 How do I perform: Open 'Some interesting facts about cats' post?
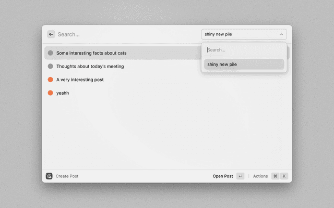coord(91,53)
